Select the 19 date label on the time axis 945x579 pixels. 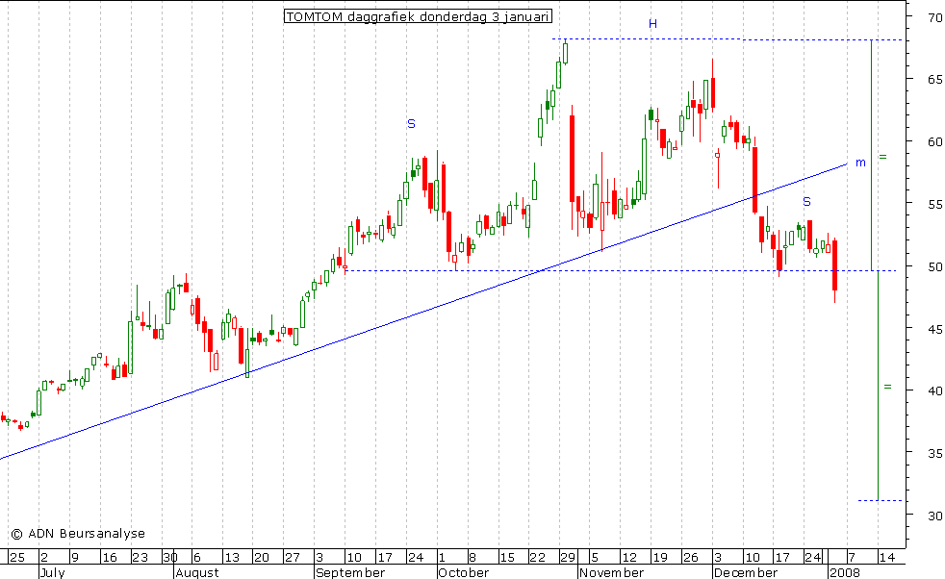(x=660, y=557)
